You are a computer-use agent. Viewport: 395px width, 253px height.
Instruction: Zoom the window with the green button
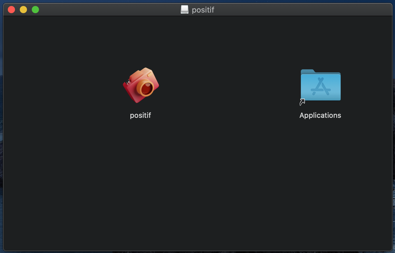[x=35, y=10]
